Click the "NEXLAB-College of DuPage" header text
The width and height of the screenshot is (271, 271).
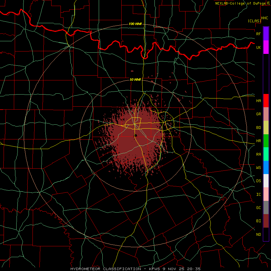[x=240, y=3]
